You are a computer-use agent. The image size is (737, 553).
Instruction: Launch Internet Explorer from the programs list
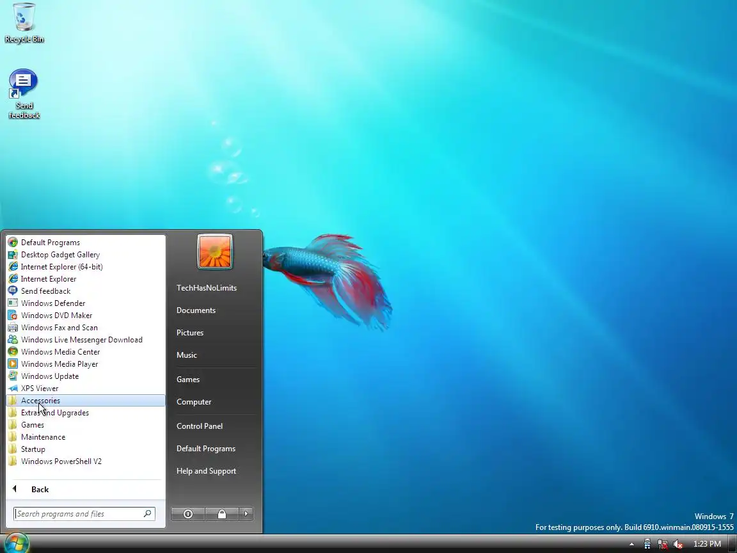coord(86,279)
